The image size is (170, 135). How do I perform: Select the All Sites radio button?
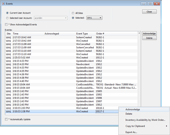tap(73, 13)
